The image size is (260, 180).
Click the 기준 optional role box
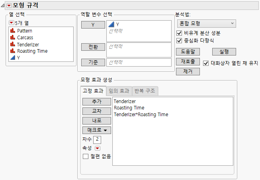139,62
